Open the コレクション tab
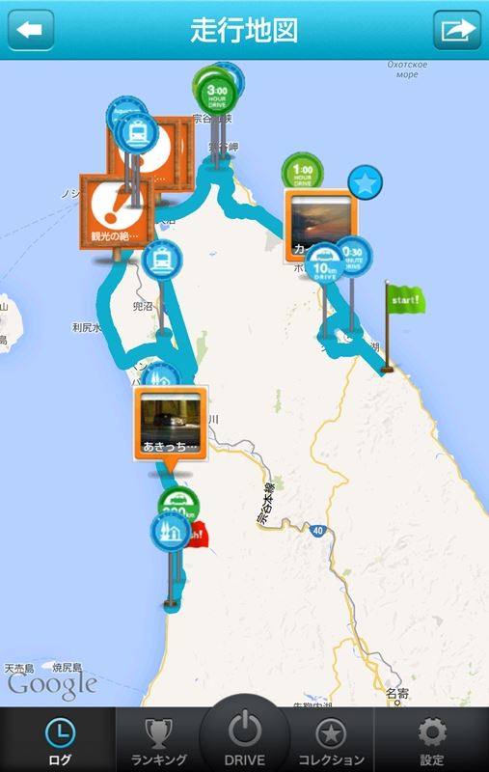 click(331, 740)
